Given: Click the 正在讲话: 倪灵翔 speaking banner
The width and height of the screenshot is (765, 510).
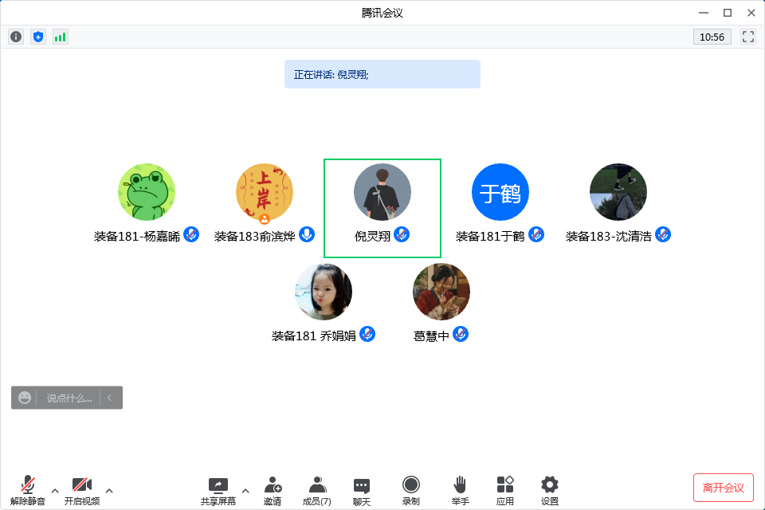Looking at the screenshot, I should click(x=382, y=74).
